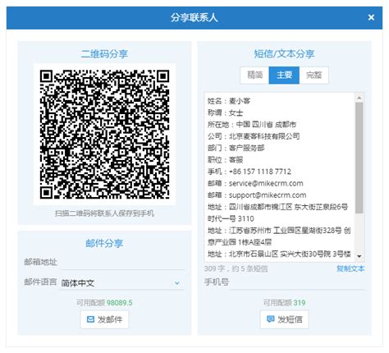Click the email quota value 98089.5
This screenshot has height=353, width=389.
119,303
